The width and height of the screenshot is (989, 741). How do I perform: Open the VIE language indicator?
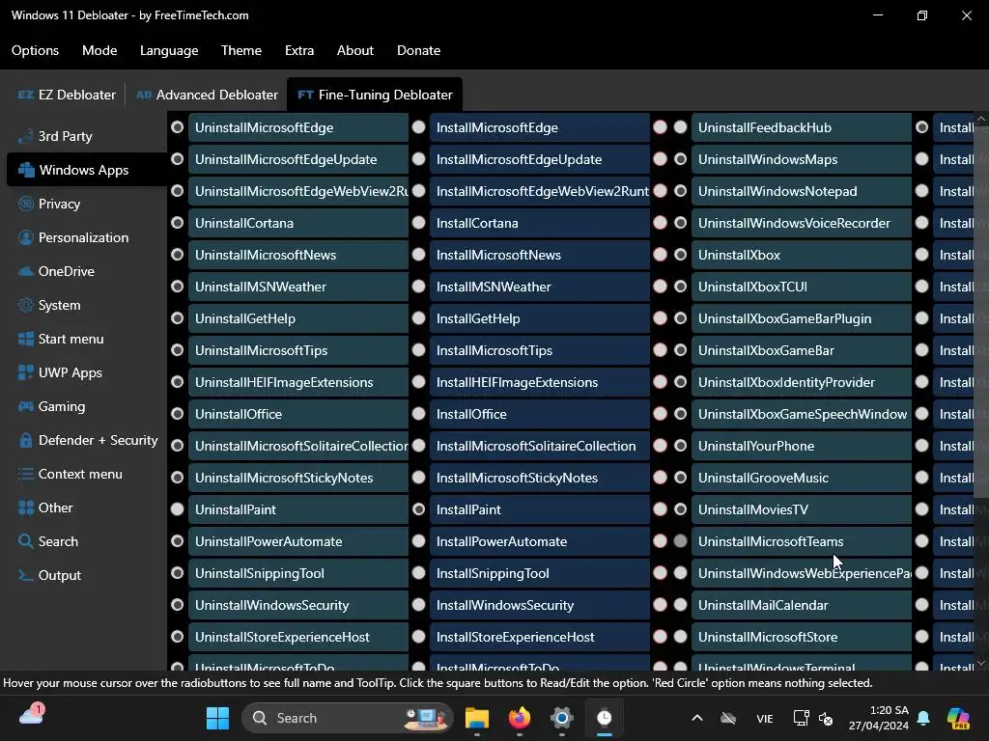point(765,718)
